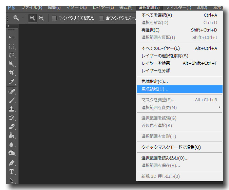Open the ファイル(F) menu

[x=32, y=7]
